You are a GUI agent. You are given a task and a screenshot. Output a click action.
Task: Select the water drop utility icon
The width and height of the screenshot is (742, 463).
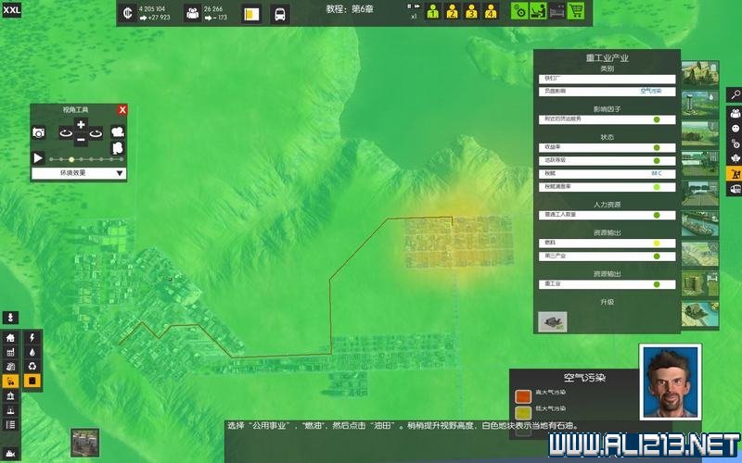pos(32,352)
